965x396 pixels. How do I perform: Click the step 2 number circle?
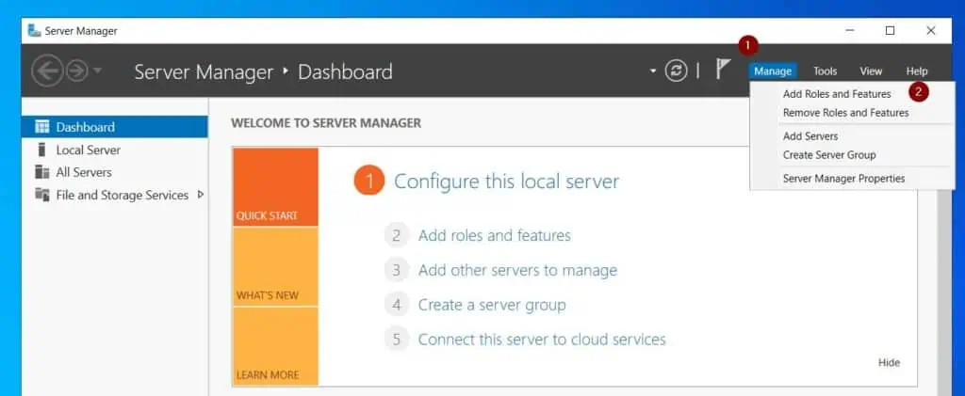[x=397, y=236]
